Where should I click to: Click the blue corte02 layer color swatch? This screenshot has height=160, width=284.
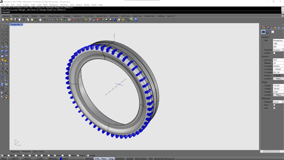pos(61,159)
